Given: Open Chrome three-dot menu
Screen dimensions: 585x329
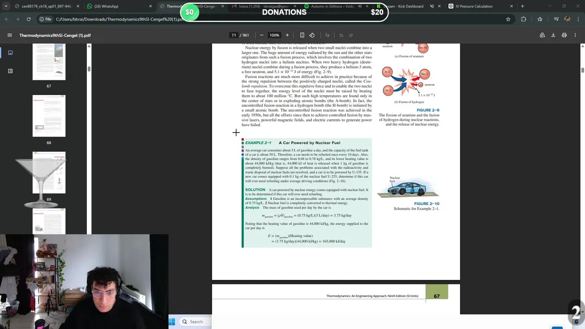Looking at the screenshot, I should click(578, 19).
